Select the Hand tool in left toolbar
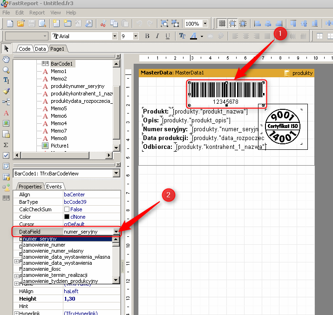Image resolution: width=333 pixels, height=315 pixels. pyautogui.click(x=6, y=60)
